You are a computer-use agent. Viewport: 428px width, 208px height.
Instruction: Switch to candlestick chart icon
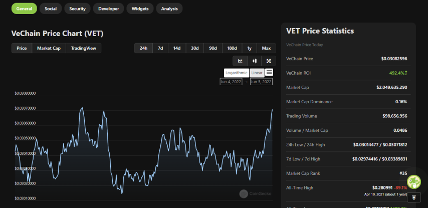(255, 61)
